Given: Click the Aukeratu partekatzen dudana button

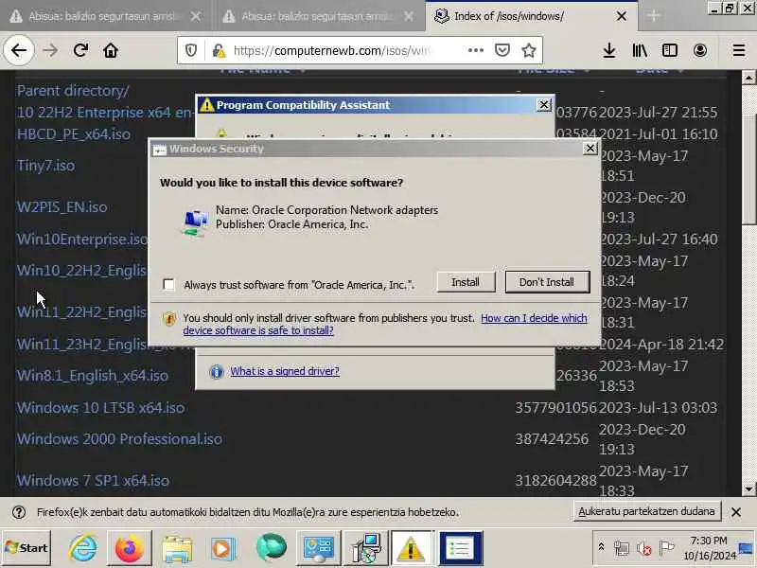Looking at the screenshot, I should [x=646, y=511].
